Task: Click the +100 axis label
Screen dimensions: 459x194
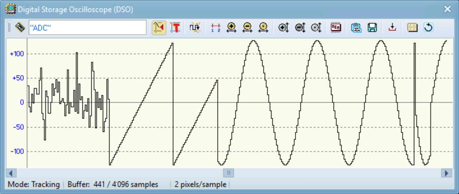Action: (x=17, y=54)
